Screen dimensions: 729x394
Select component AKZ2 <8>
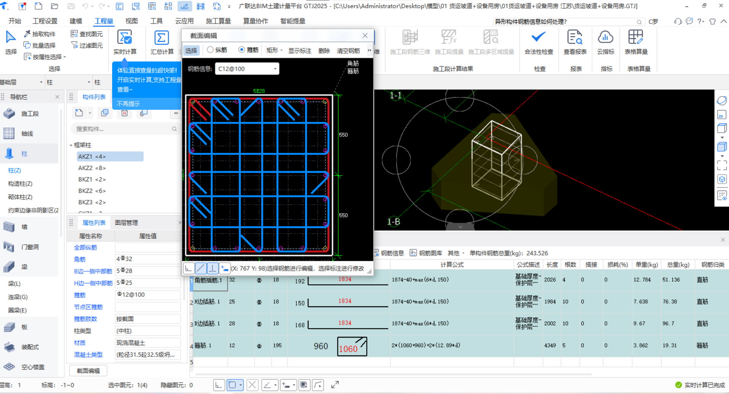pyautogui.click(x=92, y=168)
